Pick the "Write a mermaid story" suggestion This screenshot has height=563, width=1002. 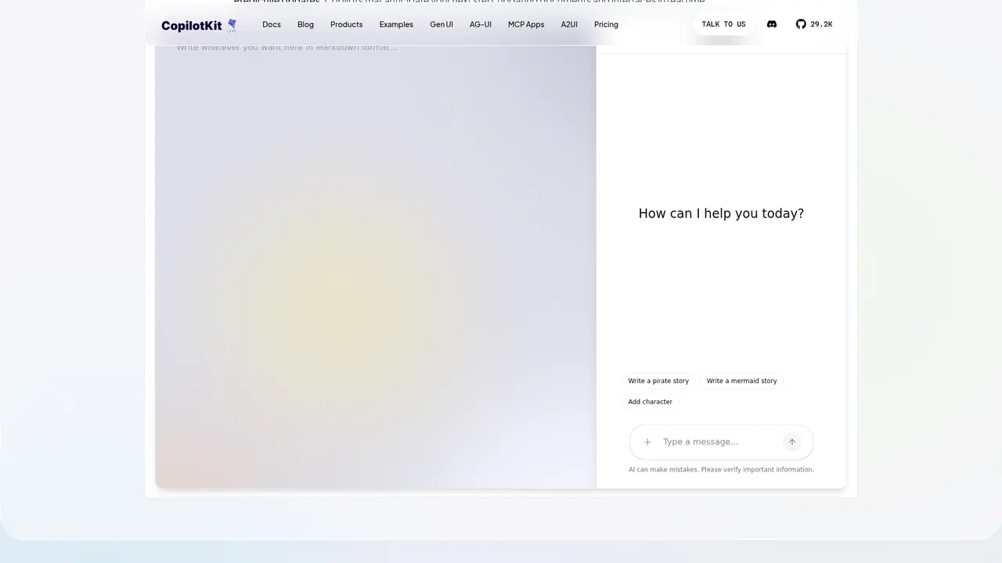coord(741,381)
